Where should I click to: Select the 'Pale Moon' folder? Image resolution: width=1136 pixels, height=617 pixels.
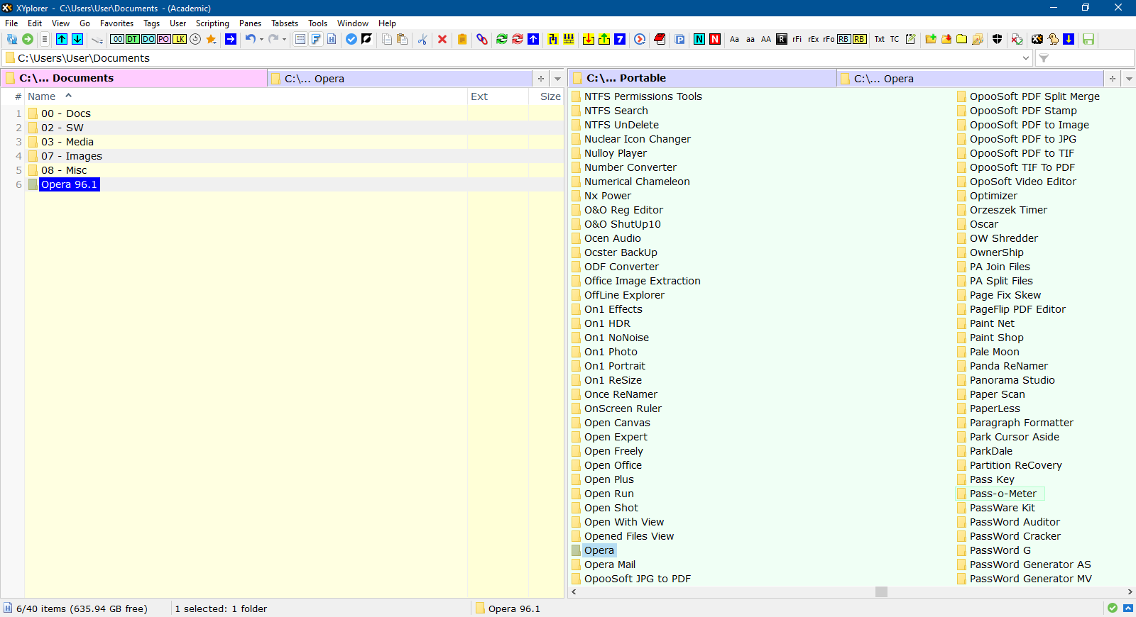[994, 352]
